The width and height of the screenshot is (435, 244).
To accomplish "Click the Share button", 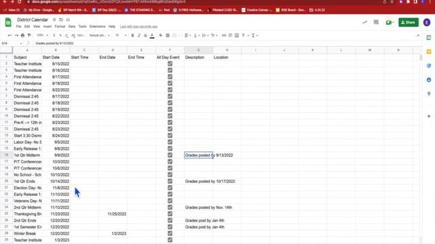I will (x=408, y=22).
